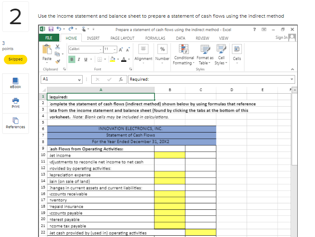Click the Format Painter brush icon

(58, 61)
